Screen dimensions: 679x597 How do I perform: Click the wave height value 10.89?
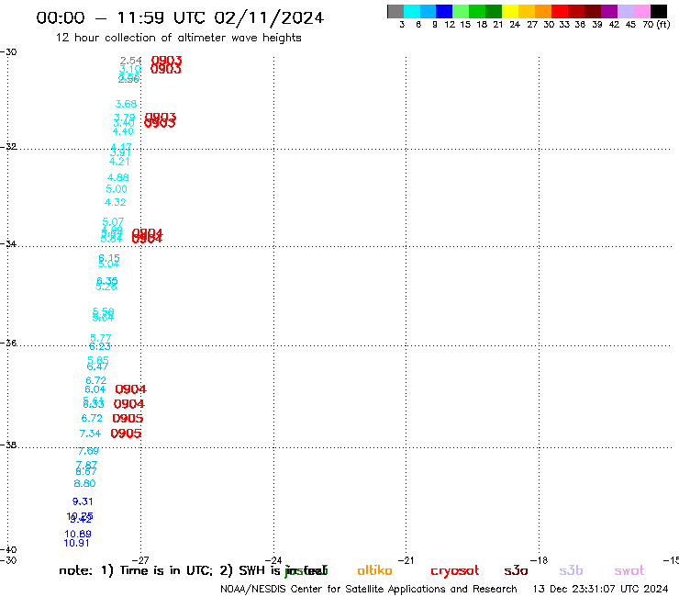pyautogui.click(x=78, y=535)
